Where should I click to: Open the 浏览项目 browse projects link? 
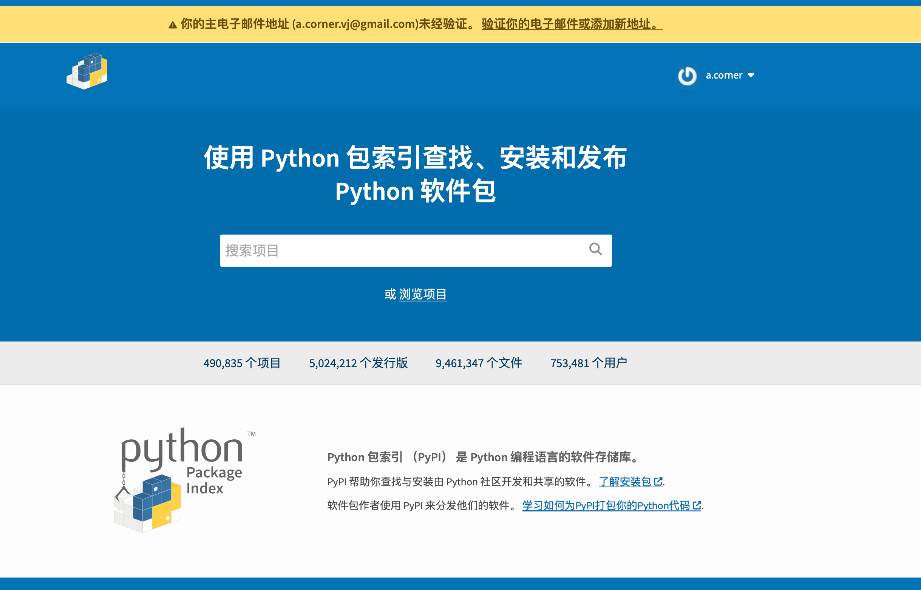tap(423, 294)
